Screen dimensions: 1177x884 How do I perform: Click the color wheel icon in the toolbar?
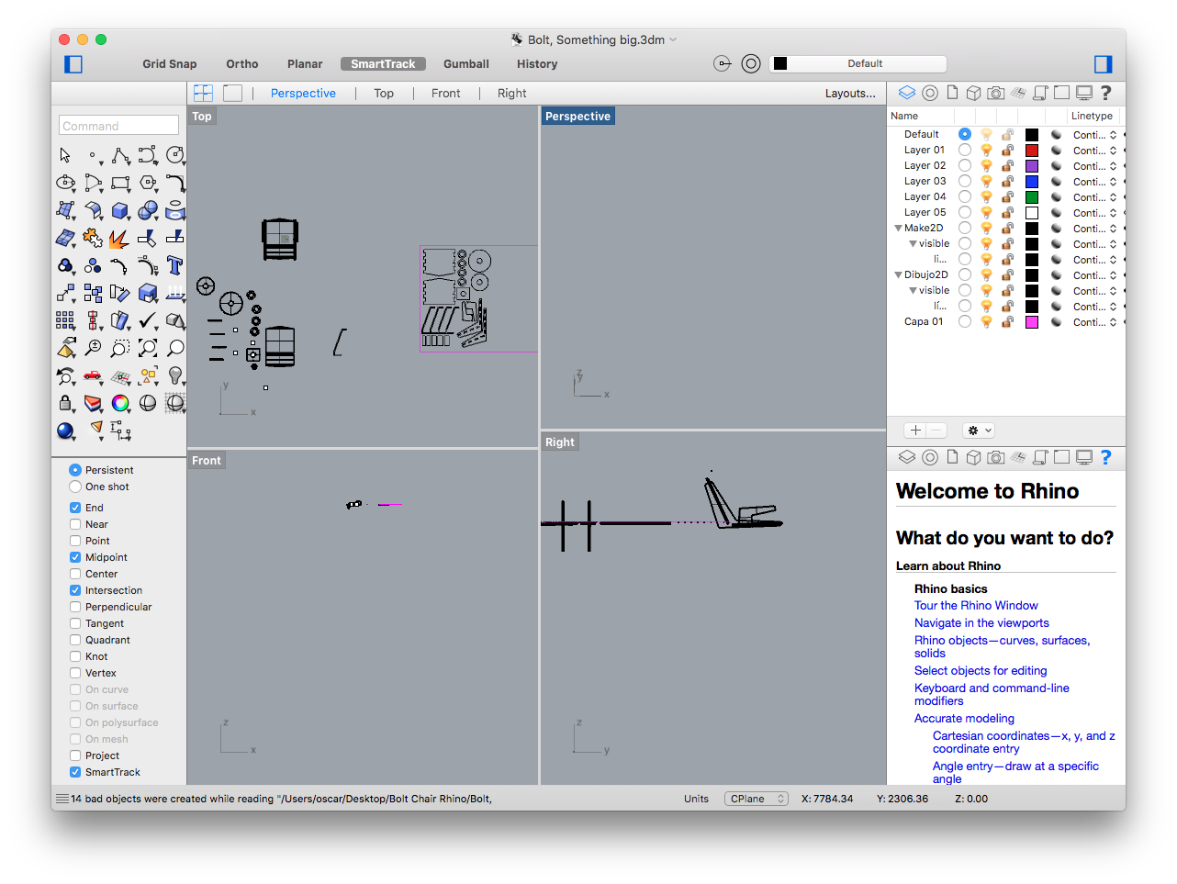coord(120,403)
